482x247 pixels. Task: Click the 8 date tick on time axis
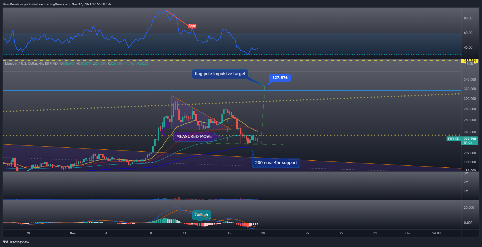(x=151, y=233)
